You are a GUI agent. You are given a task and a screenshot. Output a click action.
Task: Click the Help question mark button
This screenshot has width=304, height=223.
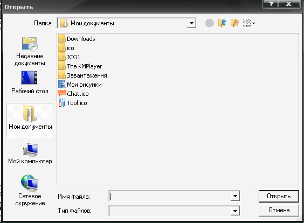click(271, 4)
